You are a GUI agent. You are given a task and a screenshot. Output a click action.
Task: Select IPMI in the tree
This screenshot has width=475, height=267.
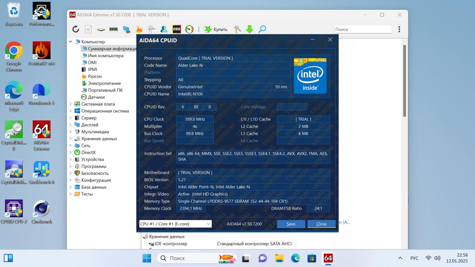tap(92, 69)
